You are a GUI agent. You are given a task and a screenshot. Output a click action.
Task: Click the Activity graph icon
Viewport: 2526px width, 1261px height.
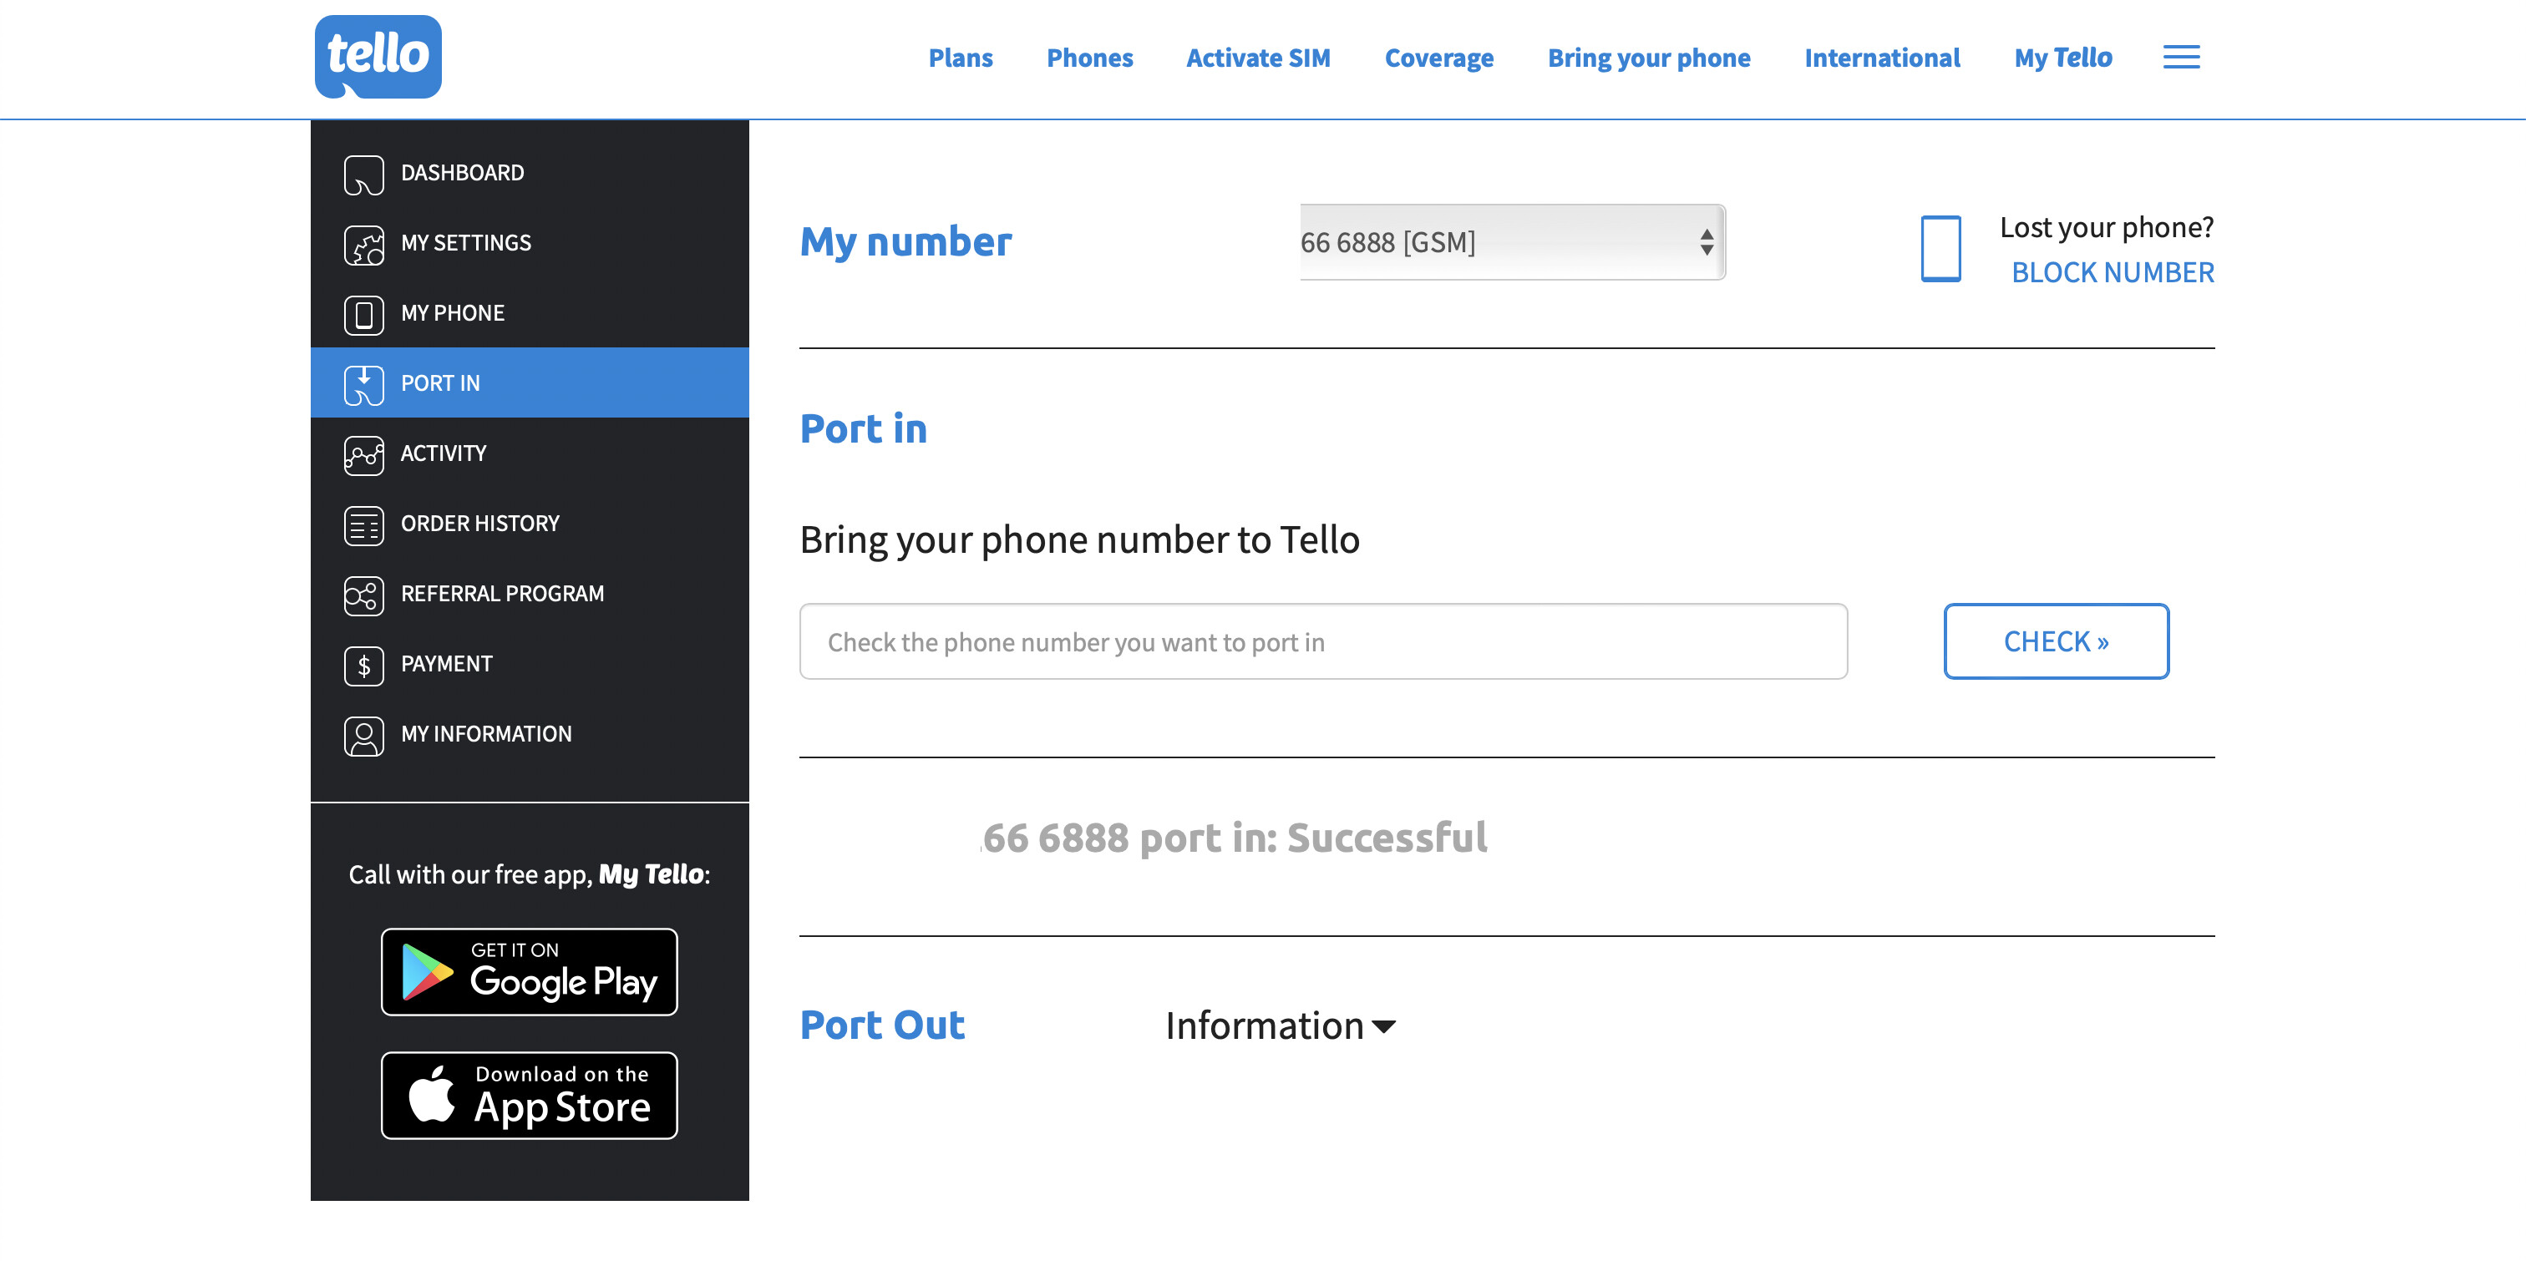(x=364, y=454)
